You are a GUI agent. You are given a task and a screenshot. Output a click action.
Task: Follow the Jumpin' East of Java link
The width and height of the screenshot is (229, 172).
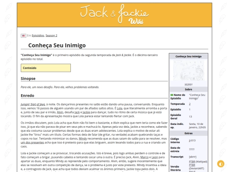pos(33,104)
